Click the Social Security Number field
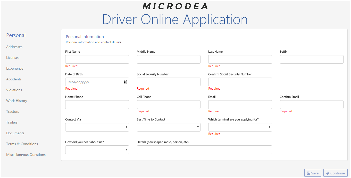 (x=169, y=82)
